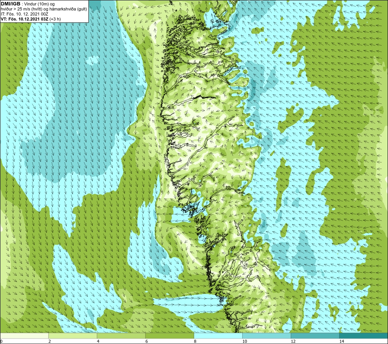This screenshot has width=388, height=344.
Task: Click the 4–6 green scale segment
Action: click(x=121, y=335)
